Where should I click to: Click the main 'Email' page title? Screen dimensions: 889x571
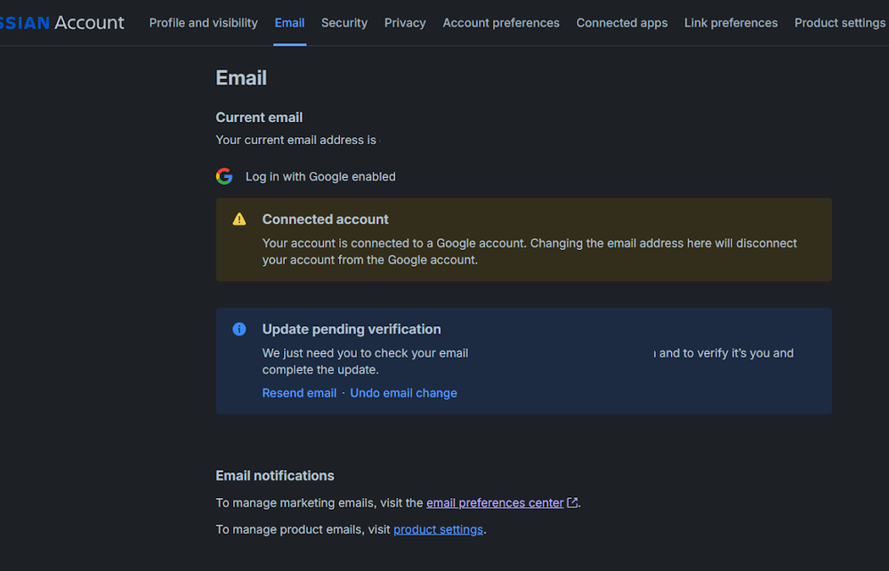[x=241, y=77]
